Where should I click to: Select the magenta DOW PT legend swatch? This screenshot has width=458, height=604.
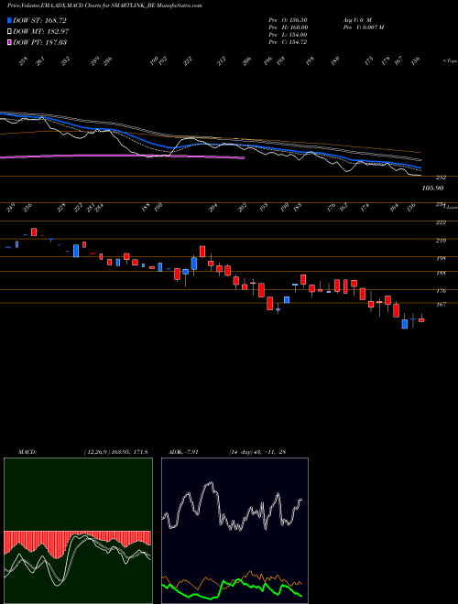coord(10,42)
